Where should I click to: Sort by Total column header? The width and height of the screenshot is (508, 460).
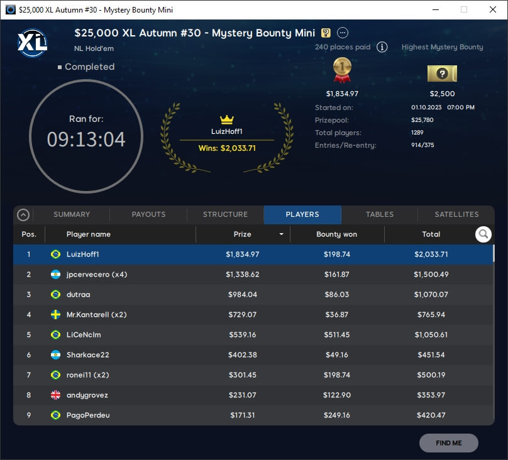pos(431,234)
